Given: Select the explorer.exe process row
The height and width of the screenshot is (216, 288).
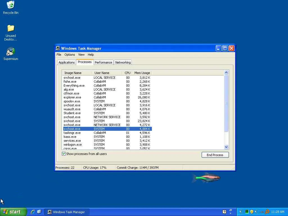Looking at the screenshot, I should pos(107,97).
